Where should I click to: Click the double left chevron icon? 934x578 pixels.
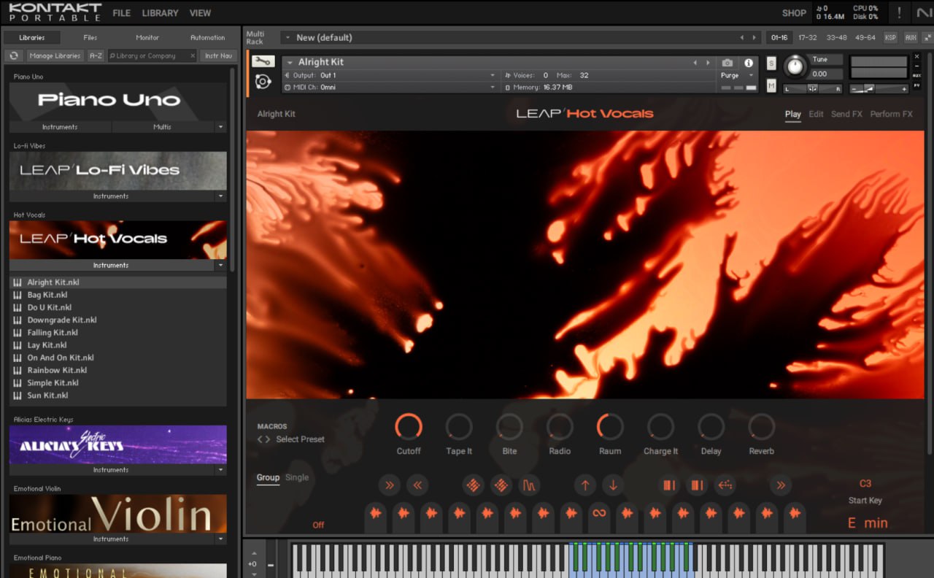click(x=417, y=485)
